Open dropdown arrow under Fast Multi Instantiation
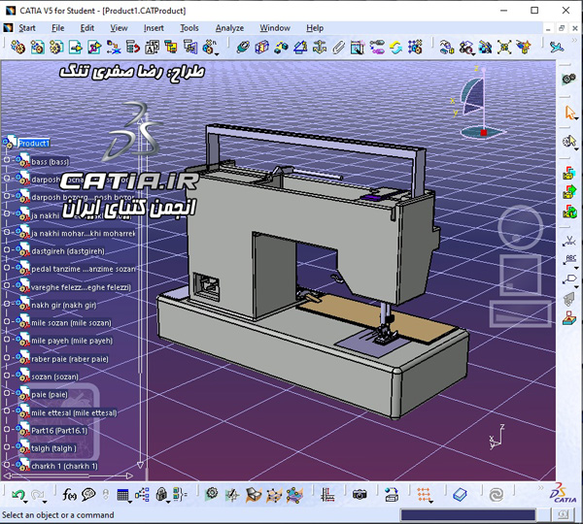 click(x=217, y=54)
